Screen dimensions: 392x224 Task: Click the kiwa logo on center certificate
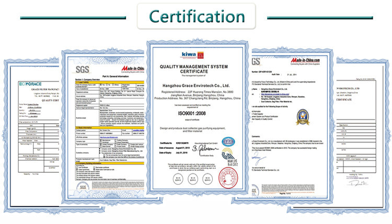point(192,55)
